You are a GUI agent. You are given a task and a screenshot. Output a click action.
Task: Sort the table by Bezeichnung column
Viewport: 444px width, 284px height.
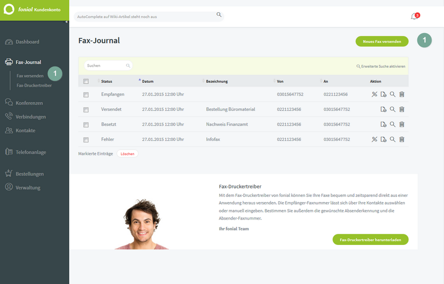click(217, 81)
